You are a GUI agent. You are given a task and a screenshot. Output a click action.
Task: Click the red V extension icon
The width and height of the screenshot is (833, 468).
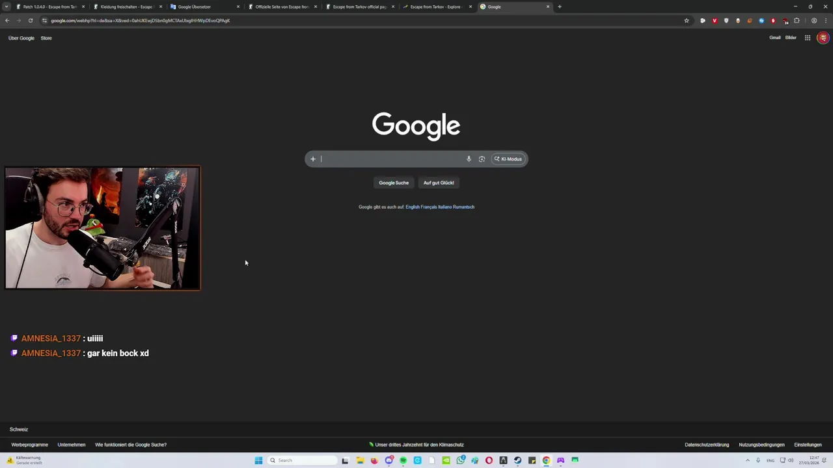[715, 20]
